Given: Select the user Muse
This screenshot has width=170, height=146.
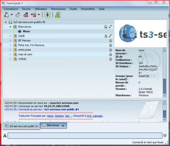Looking at the screenshot, I should 26,31.
